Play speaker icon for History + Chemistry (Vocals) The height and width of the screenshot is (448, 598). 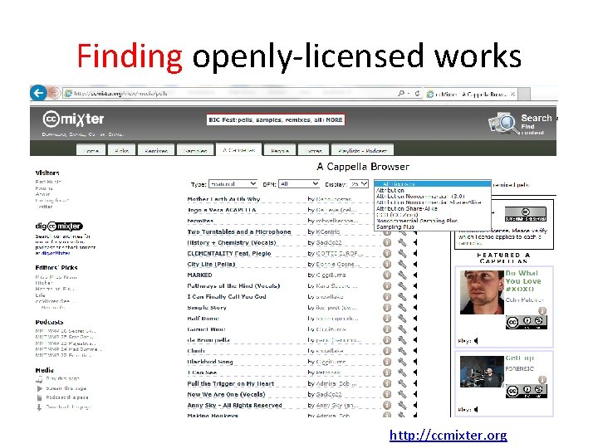tap(415, 242)
